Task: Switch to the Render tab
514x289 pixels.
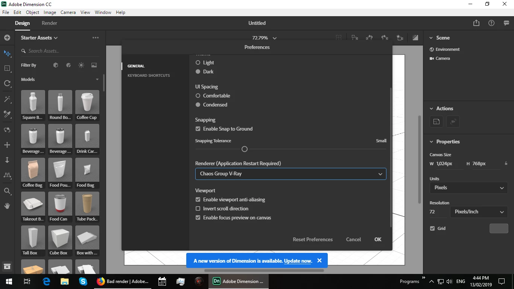Action: click(x=49, y=23)
